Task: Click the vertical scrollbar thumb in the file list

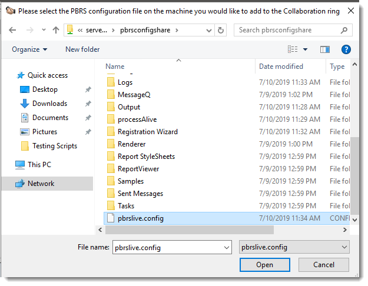Action: point(354,175)
